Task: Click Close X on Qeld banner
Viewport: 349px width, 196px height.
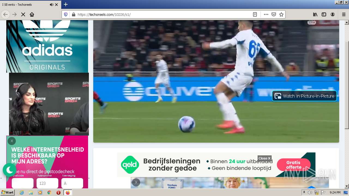Action: pyautogui.click(x=264, y=158)
